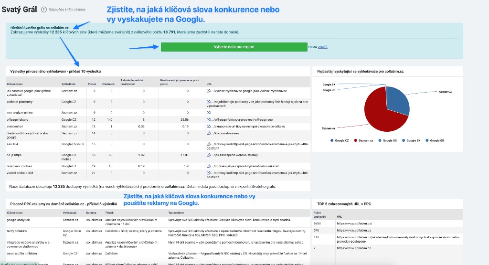
Task: Click the value '17.07' in co je https row
Action: tap(184, 155)
